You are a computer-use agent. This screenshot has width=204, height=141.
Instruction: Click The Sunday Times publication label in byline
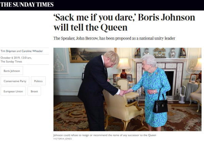11,62
